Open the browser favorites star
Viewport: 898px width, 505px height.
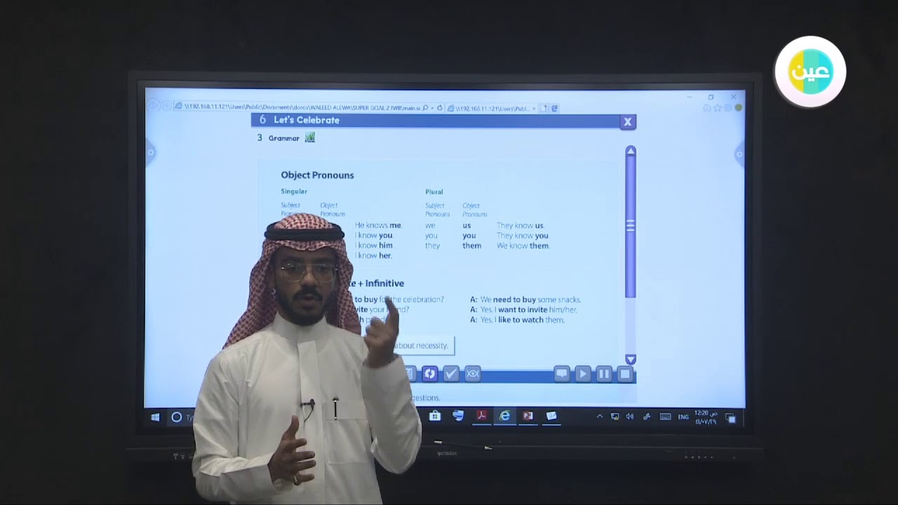[718, 108]
